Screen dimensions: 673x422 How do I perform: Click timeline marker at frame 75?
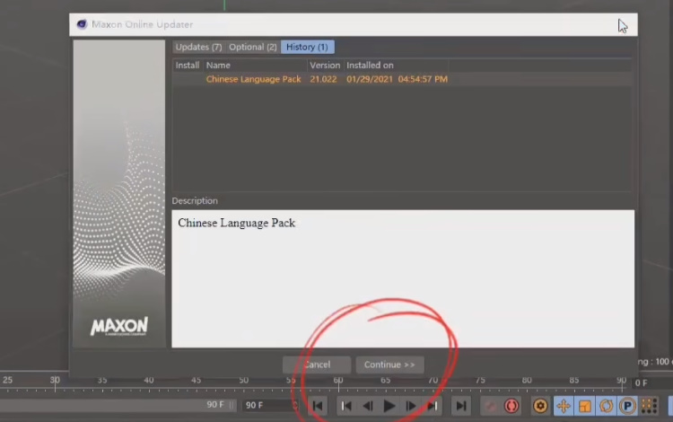pyautogui.click(x=480, y=381)
